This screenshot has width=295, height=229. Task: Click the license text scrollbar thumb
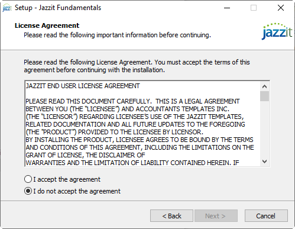(x=264, y=96)
